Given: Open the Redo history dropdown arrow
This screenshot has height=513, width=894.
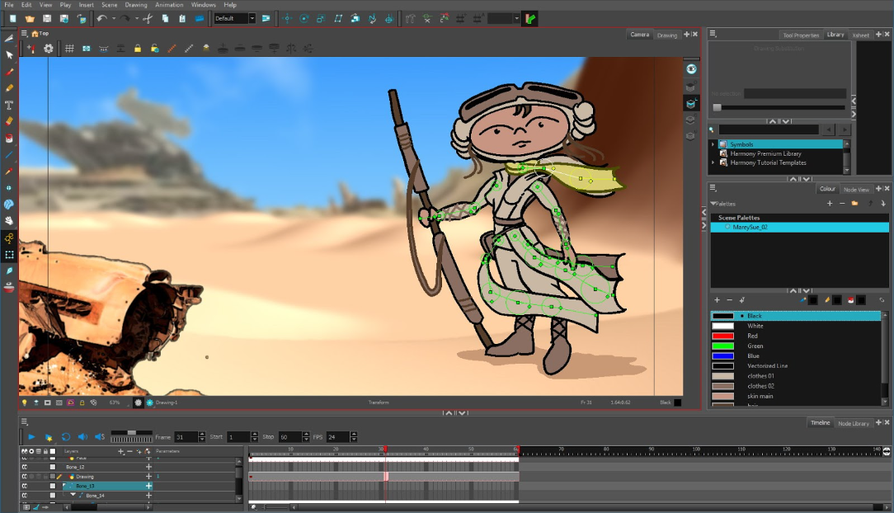Looking at the screenshot, I should point(137,19).
